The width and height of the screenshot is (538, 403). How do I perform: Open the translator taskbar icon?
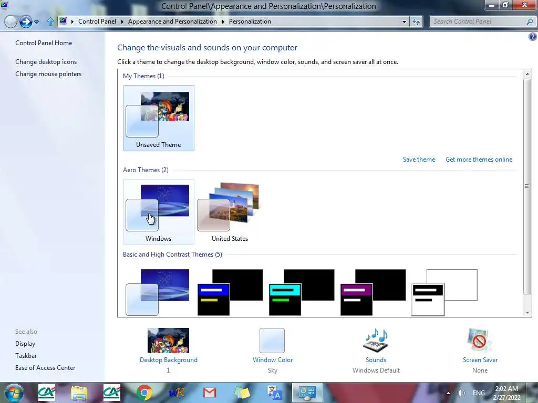point(274,393)
